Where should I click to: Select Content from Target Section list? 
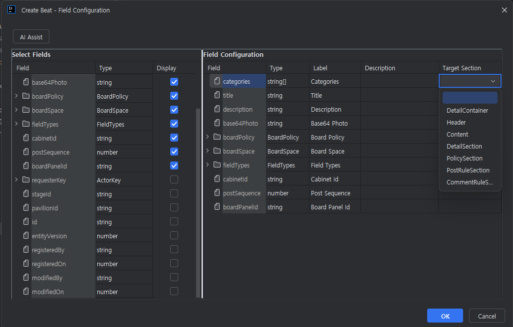(470, 134)
